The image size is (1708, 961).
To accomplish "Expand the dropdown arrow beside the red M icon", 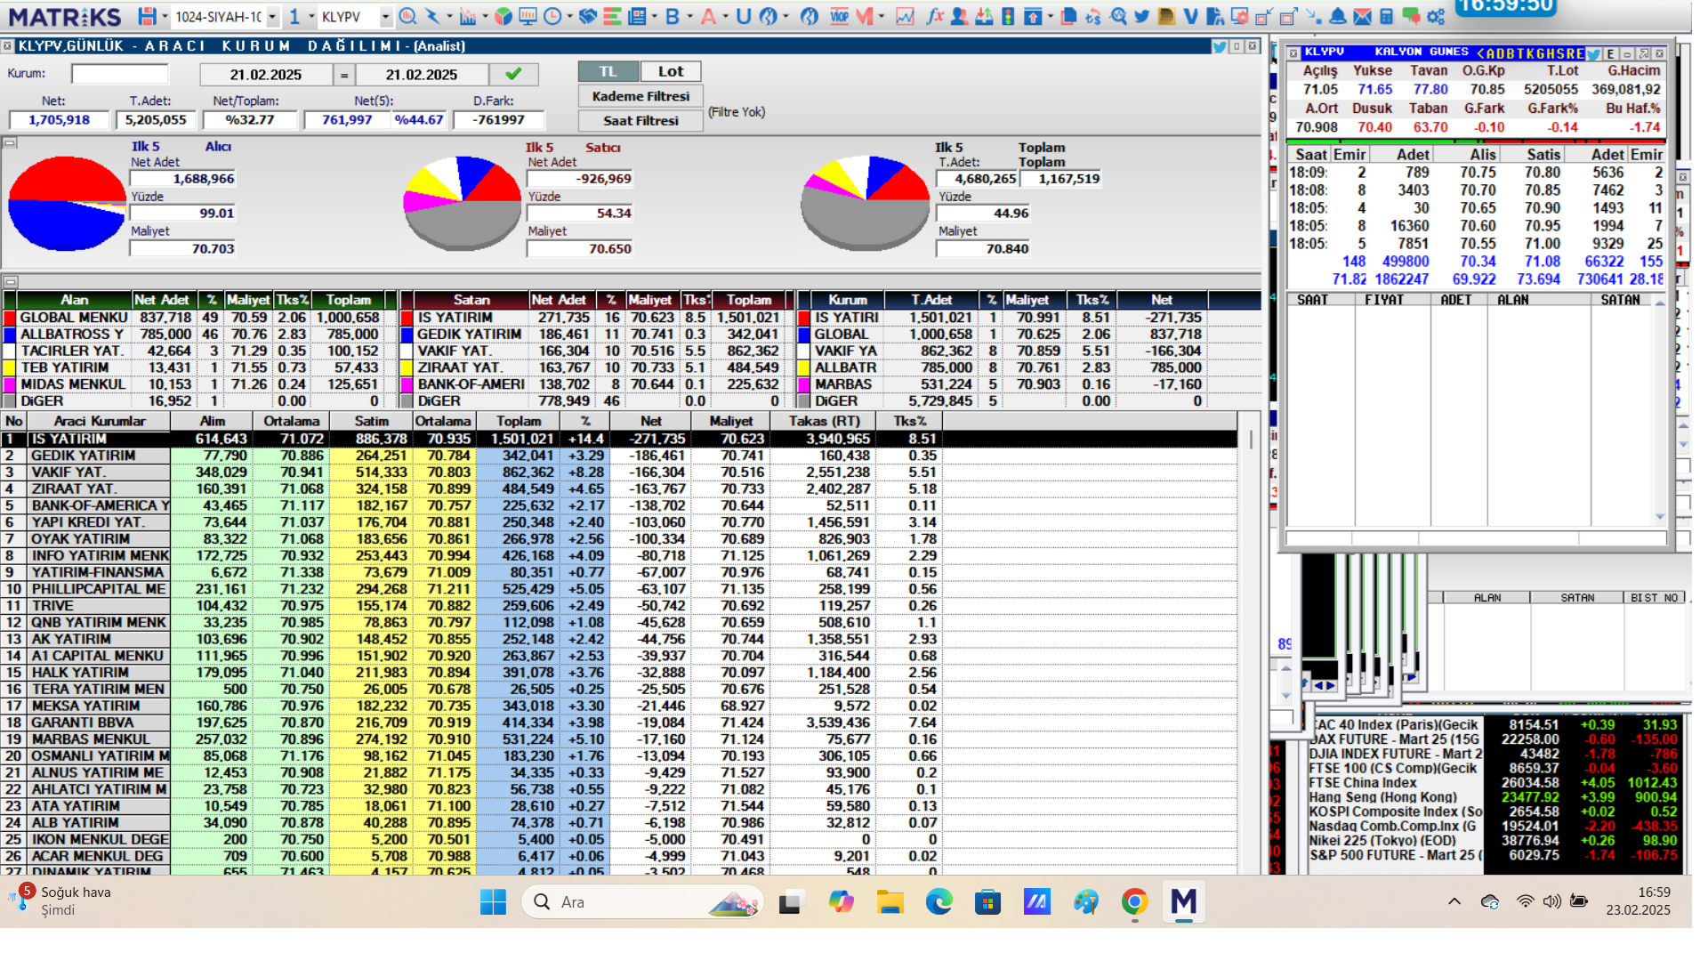I will pos(882,17).
